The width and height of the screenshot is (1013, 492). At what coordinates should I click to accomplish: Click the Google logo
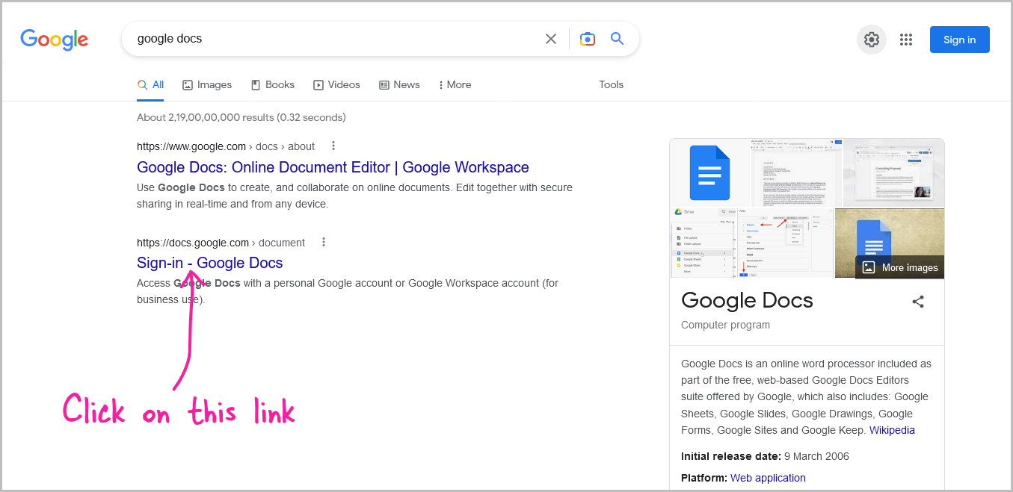[x=54, y=40]
